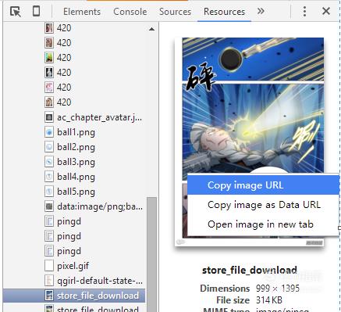The width and height of the screenshot is (341, 312).
Task: Choose Open image in new tab
Action: [x=263, y=224]
